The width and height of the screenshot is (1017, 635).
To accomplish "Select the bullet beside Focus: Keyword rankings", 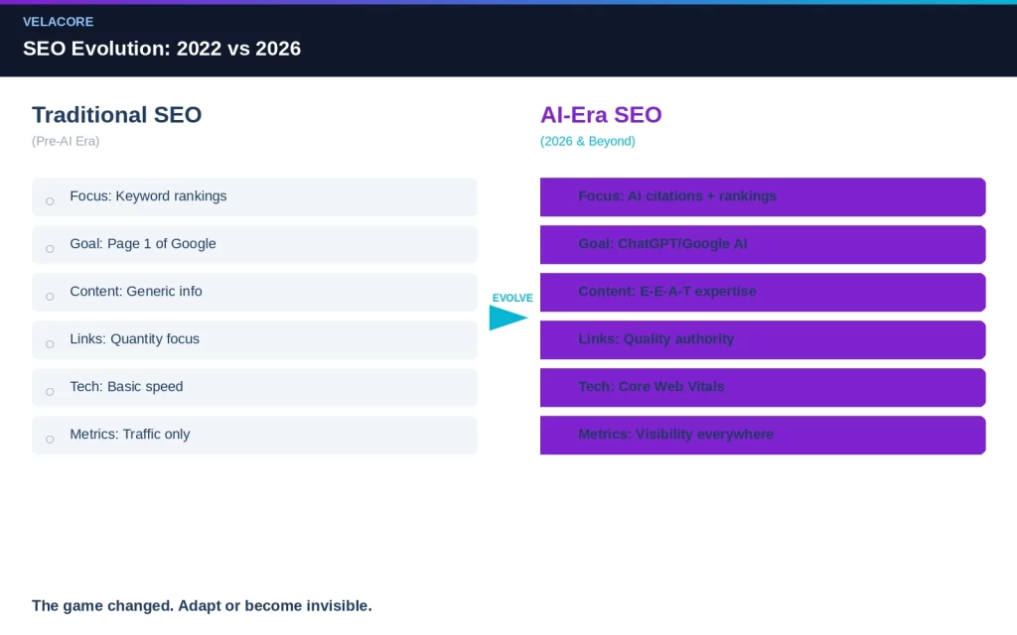I will coord(50,201).
